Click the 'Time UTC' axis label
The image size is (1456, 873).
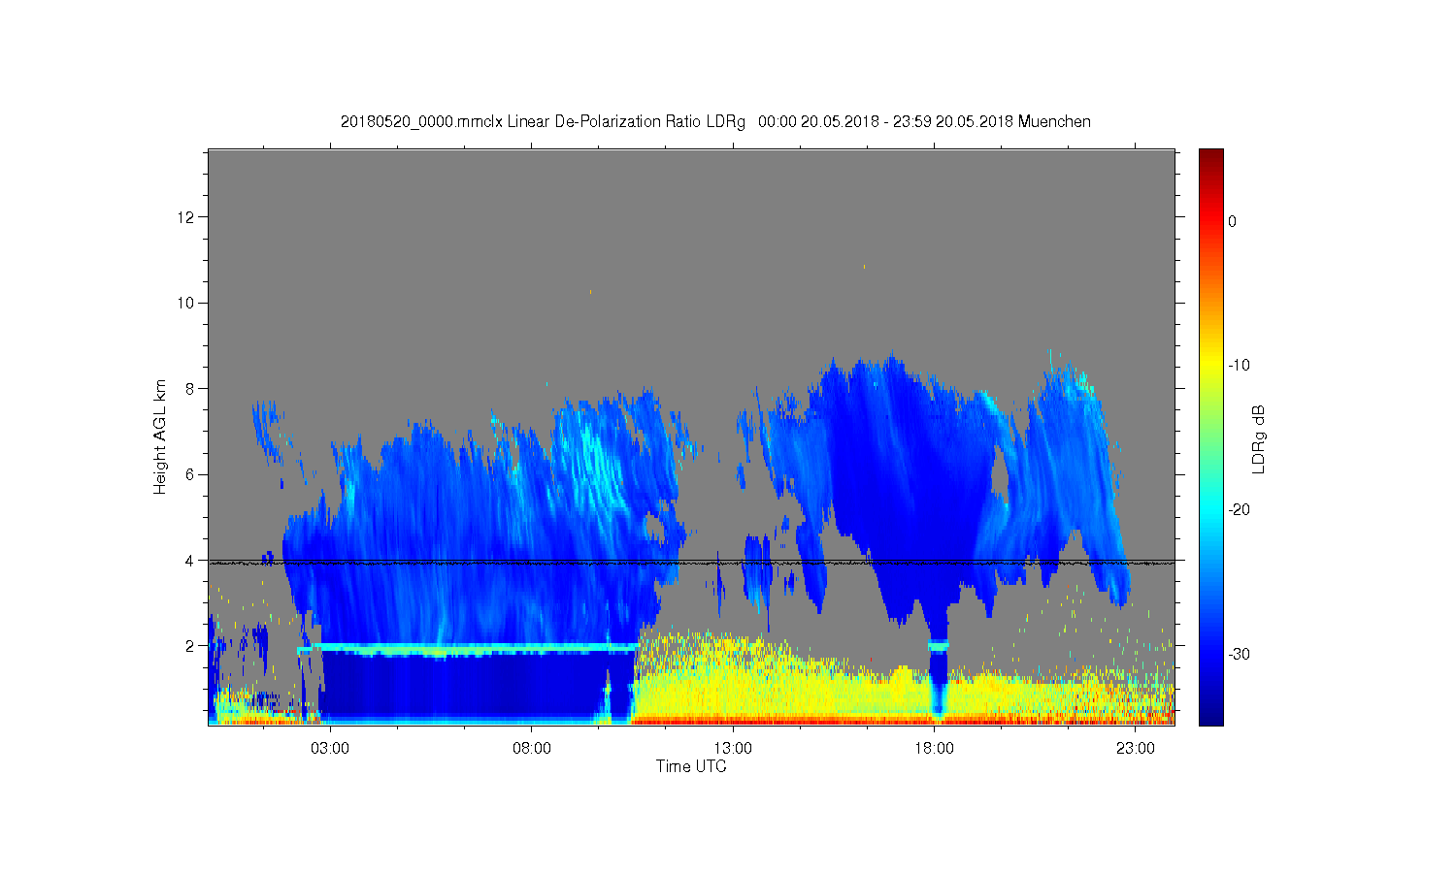691,766
